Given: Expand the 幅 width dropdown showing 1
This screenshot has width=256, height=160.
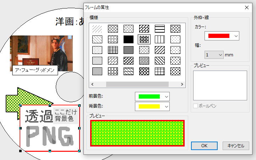Looking at the screenshot, I should [x=214, y=55].
